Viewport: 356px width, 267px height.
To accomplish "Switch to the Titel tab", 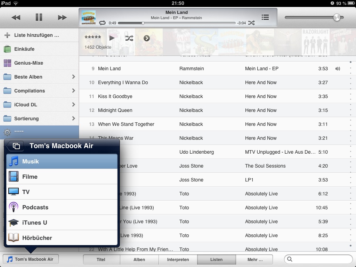I will tap(102, 259).
